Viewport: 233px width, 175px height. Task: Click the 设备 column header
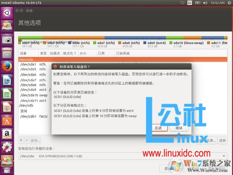[28, 53]
